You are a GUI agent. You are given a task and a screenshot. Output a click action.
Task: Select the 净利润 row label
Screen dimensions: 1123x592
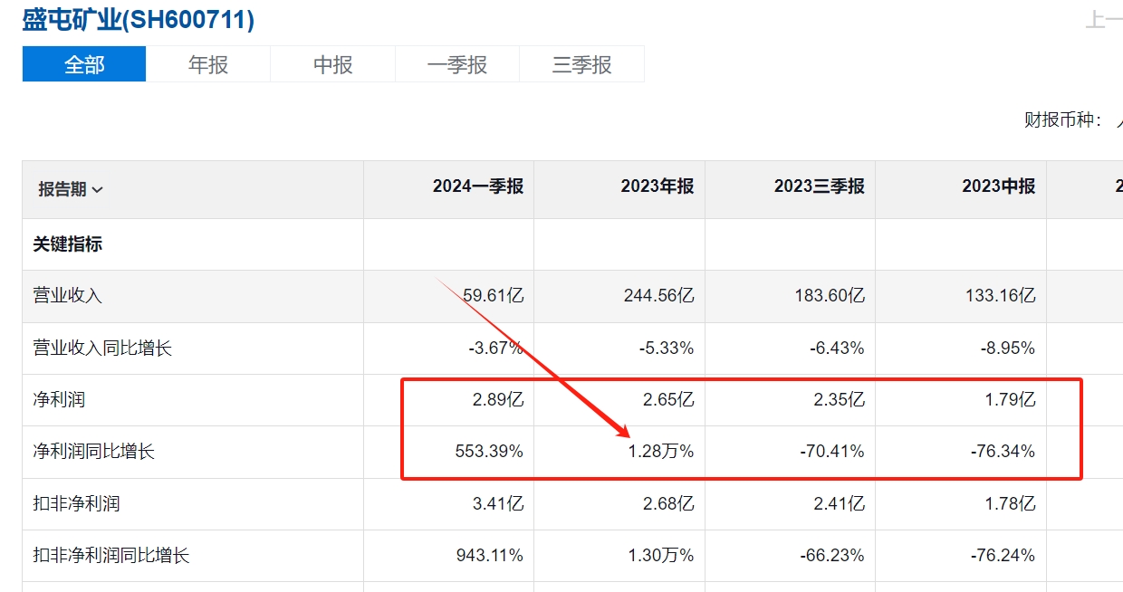coord(59,399)
